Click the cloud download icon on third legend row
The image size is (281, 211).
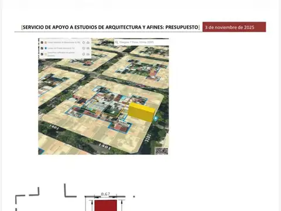click(88, 54)
